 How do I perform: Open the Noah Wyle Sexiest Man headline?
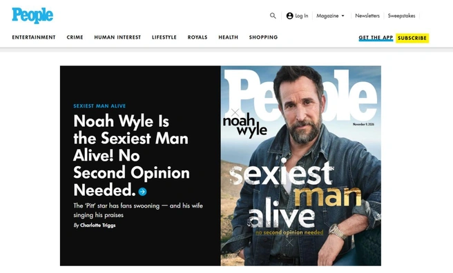(x=131, y=155)
